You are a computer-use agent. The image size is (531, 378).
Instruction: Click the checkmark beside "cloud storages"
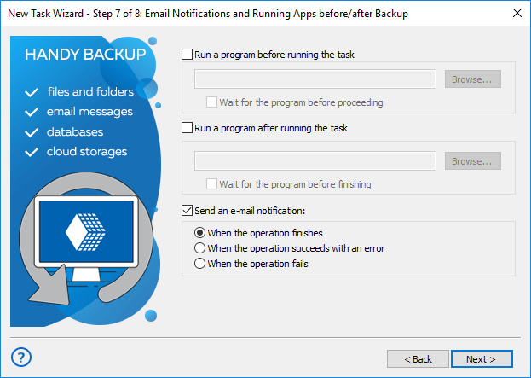click(32, 153)
